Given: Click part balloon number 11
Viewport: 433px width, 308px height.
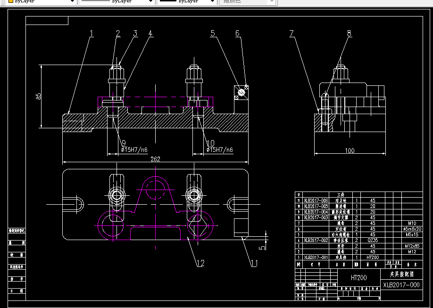Looking at the screenshot, I should click(254, 263).
